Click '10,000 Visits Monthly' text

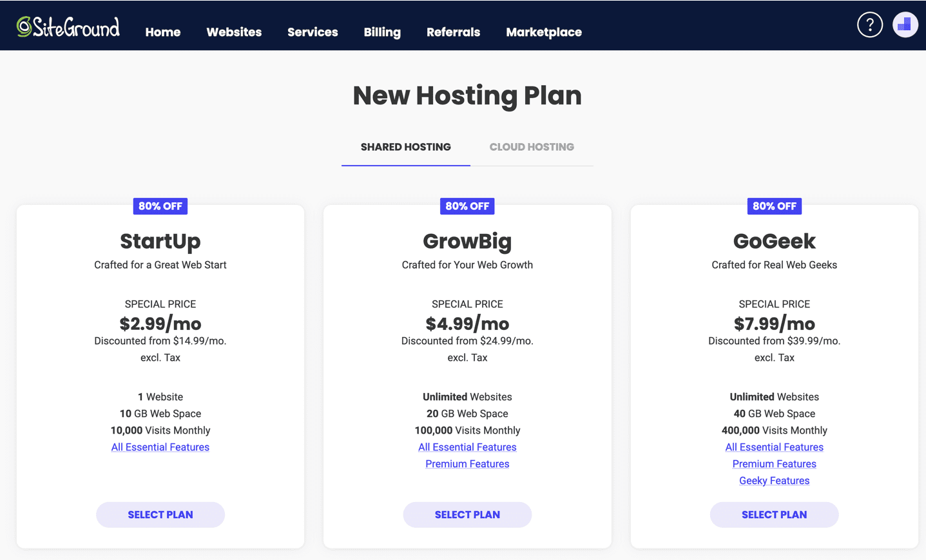coord(160,430)
